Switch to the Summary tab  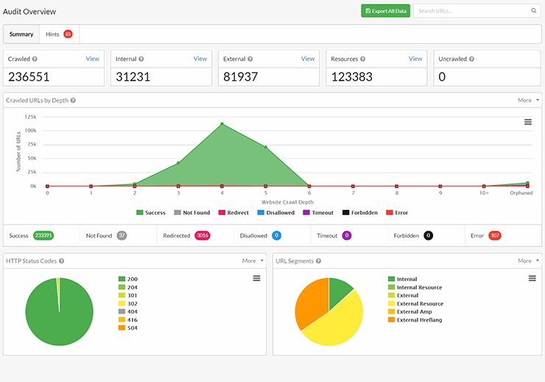[x=21, y=34]
